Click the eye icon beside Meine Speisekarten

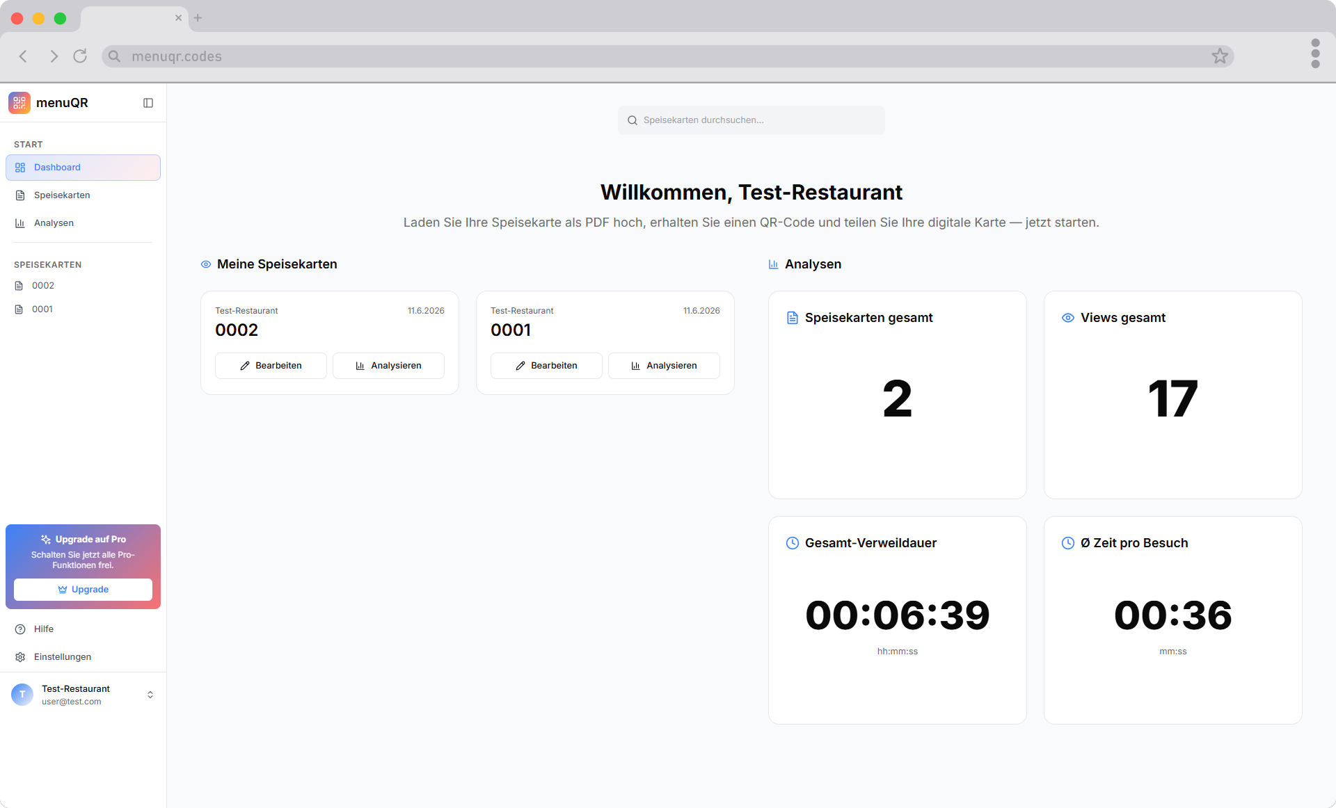pos(206,264)
